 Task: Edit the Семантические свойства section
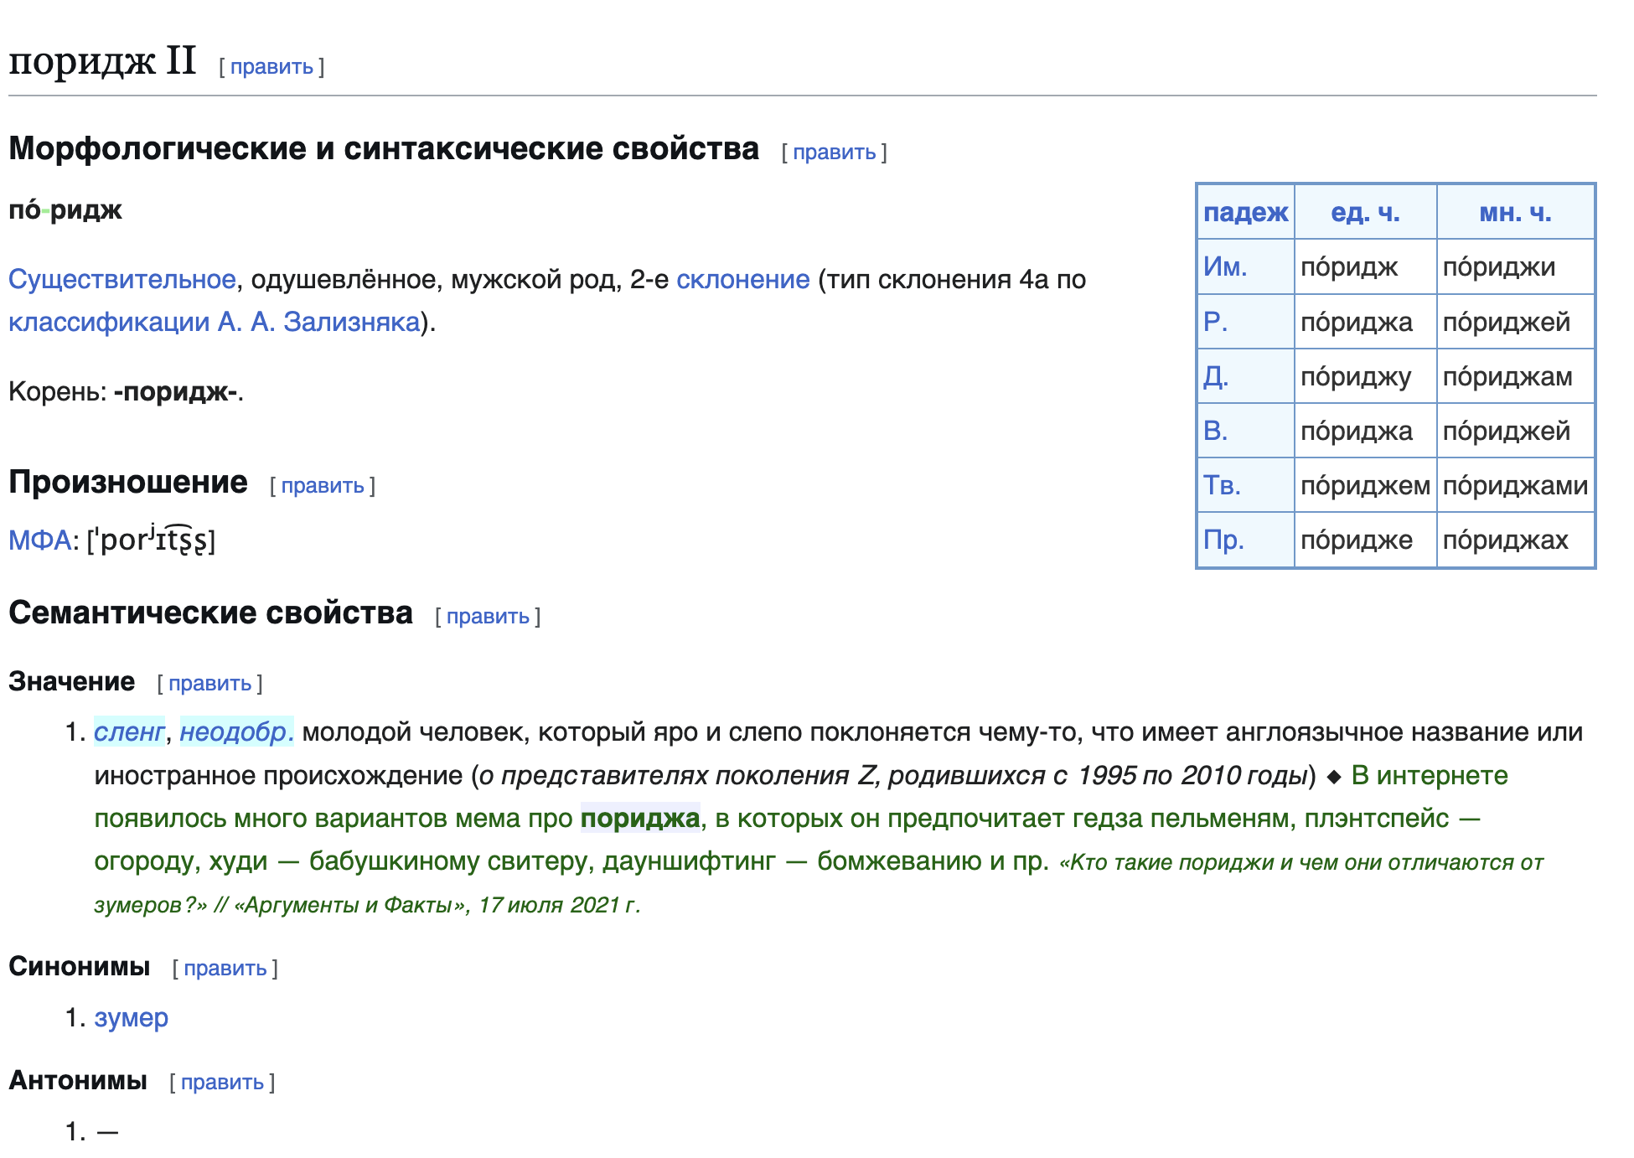488,617
